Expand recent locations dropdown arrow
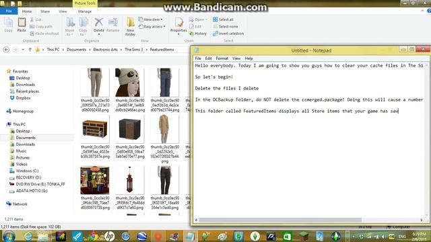 (x=23, y=50)
